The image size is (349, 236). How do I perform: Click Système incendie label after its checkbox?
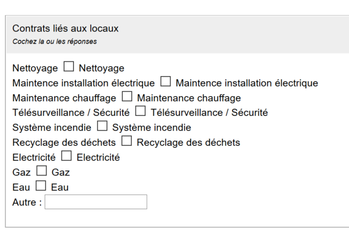(x=151, y=127)
